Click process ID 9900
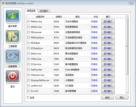 (56, 43)
